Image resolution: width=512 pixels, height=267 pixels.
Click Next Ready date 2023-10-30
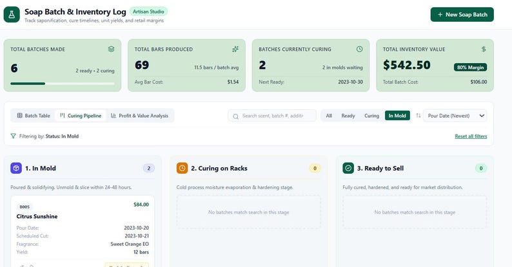(x=350, y=82)
